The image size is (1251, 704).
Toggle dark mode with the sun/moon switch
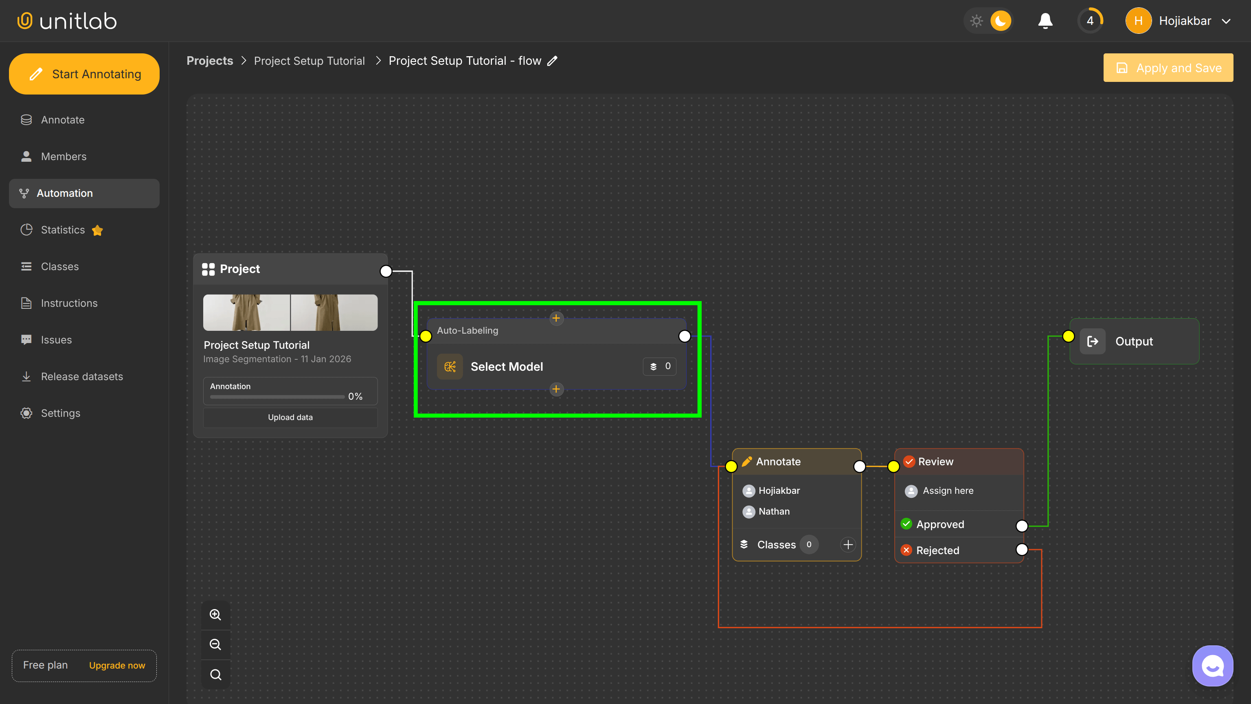tap(988, 20)
